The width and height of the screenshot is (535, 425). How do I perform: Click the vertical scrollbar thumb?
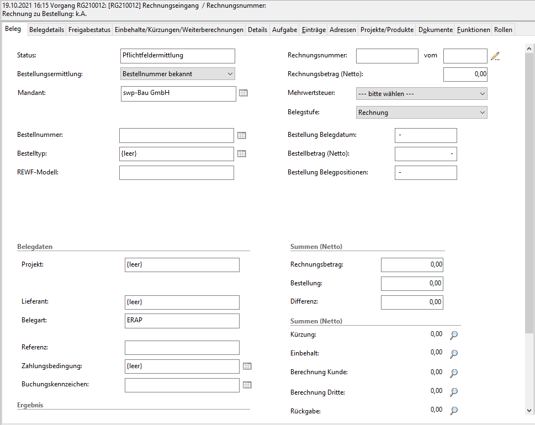[x=529, y=193]
